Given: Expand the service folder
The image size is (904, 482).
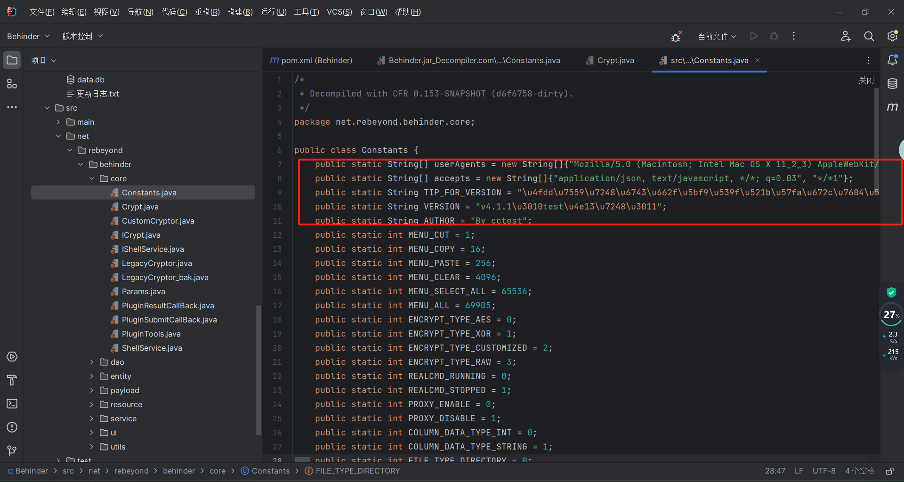Looking at the screenshot, I should [92, 418].
